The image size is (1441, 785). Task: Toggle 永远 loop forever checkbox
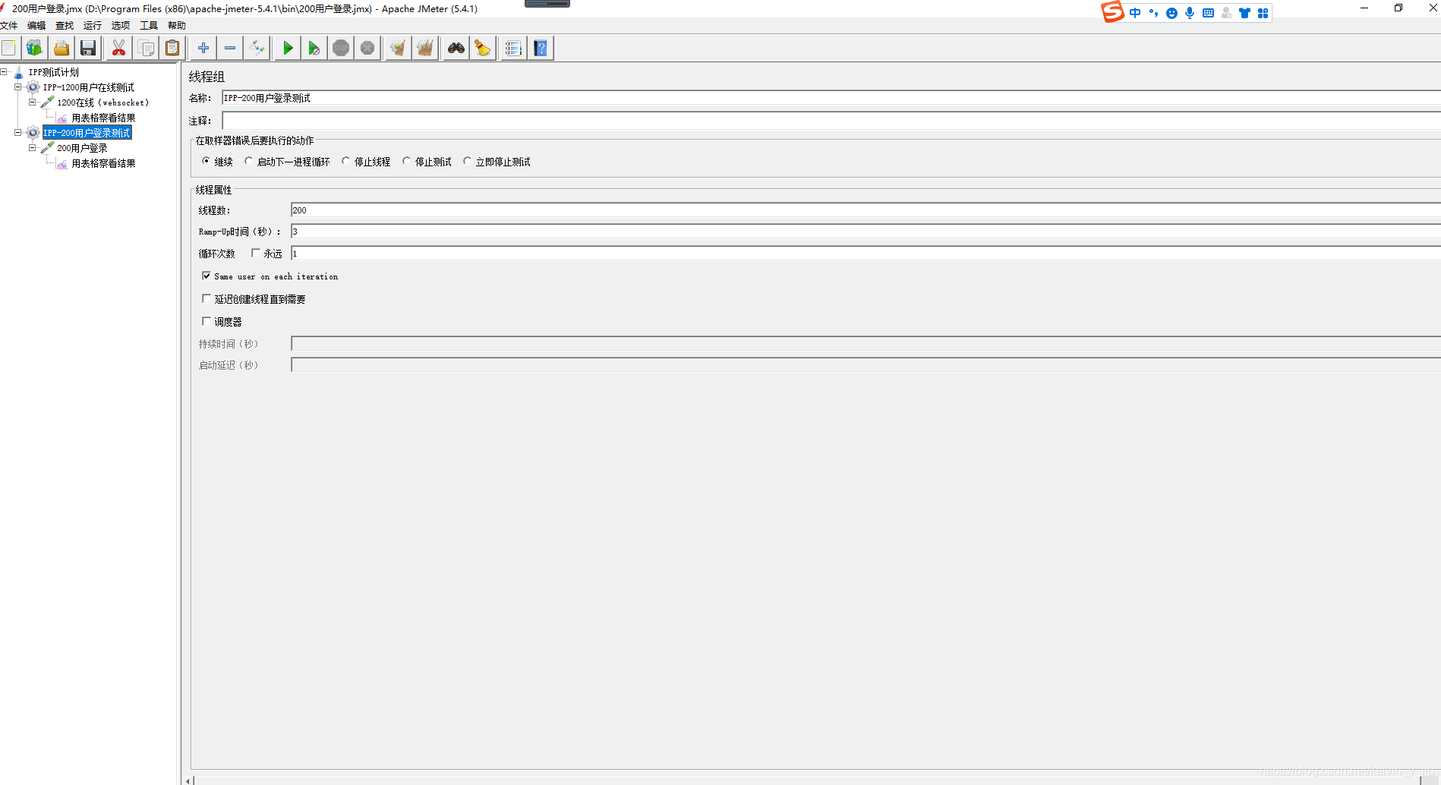[x=256, y=254]
